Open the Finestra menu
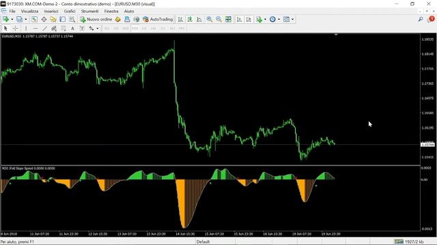 [x=111, y=11]
